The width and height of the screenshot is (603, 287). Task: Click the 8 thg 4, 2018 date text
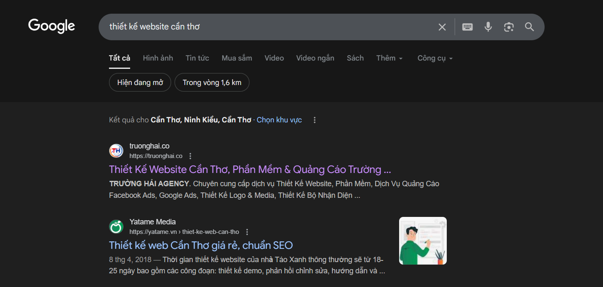tap(130, 260)
